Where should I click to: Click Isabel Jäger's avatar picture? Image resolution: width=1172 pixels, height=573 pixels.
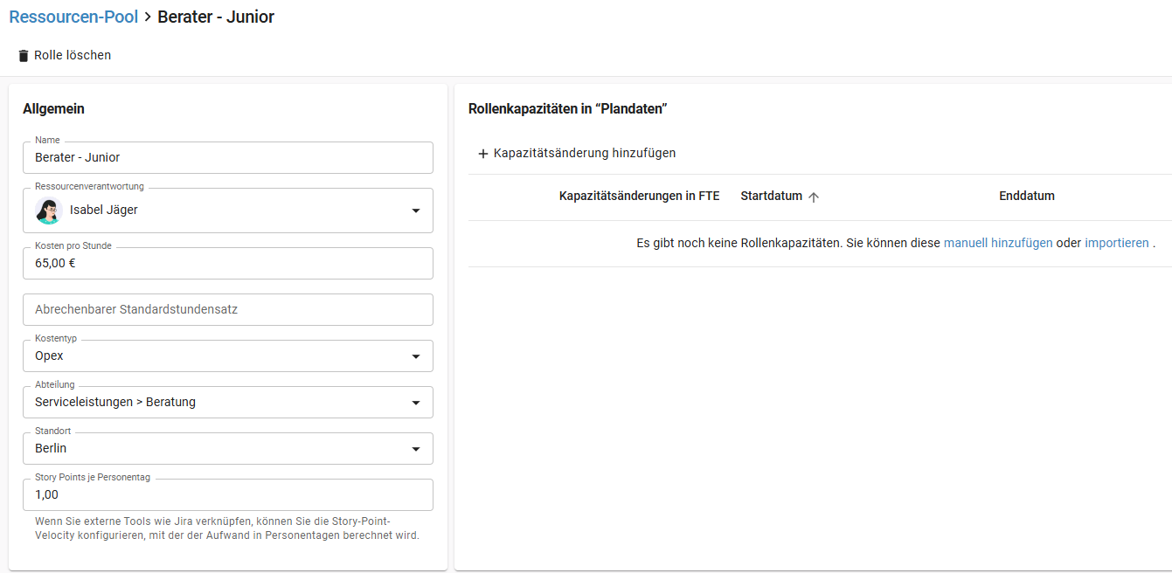48,211
